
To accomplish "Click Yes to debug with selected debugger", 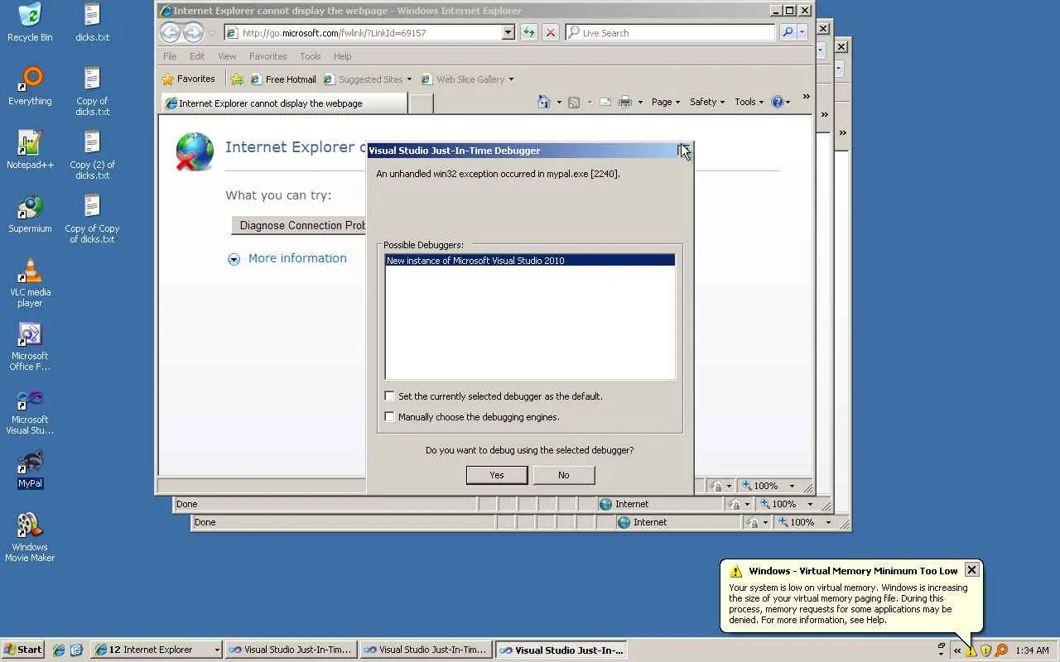I will point(497,475).
